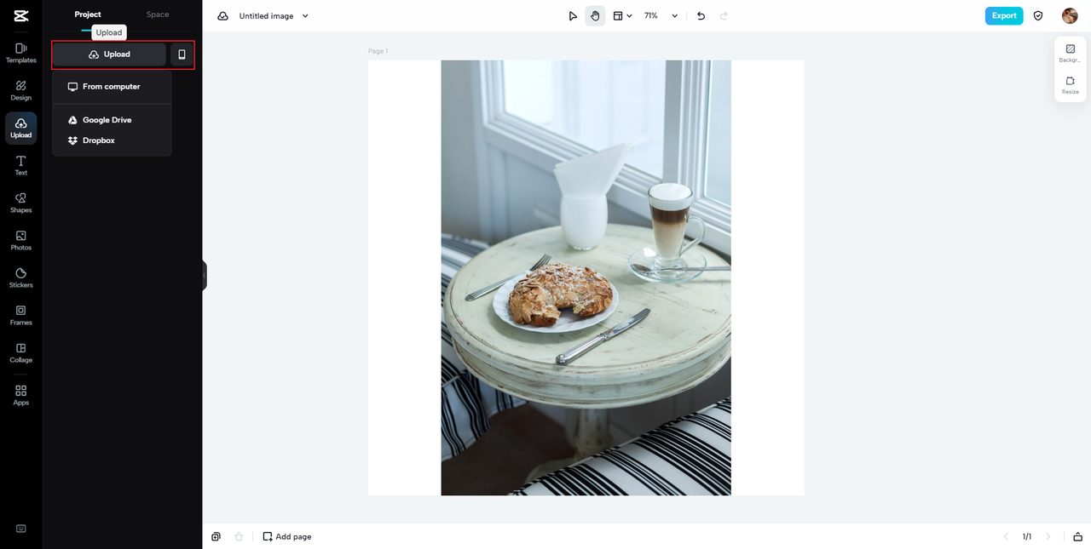Toggle the hand pan tool

tap(595, 16)
